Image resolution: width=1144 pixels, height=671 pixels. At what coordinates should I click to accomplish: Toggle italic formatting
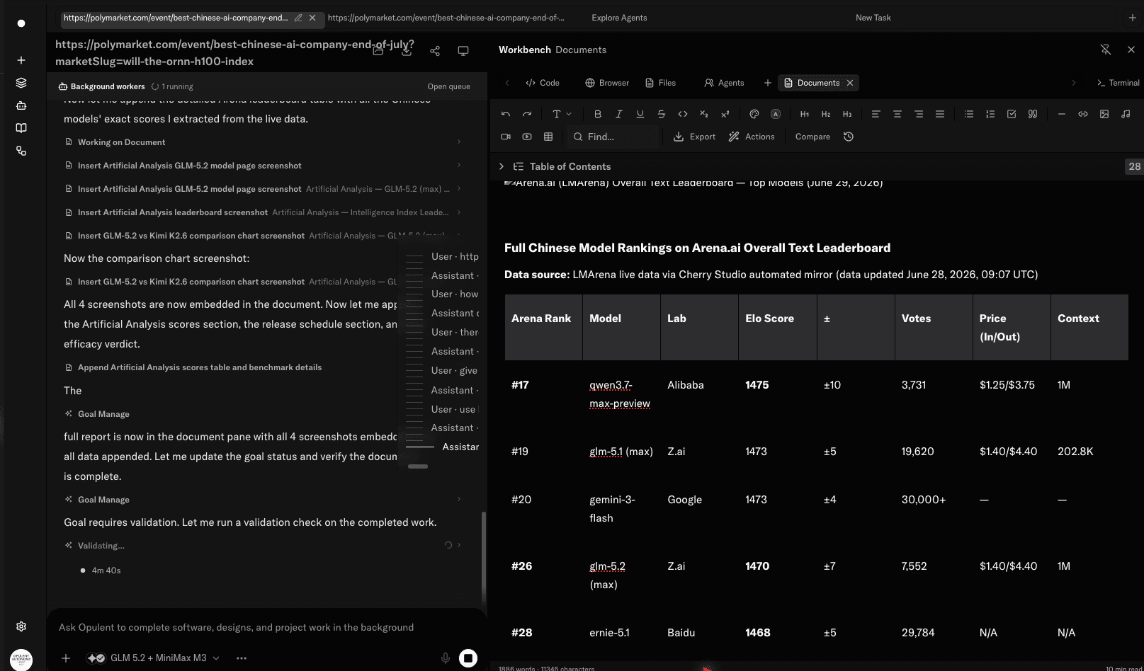pos(619,114)
